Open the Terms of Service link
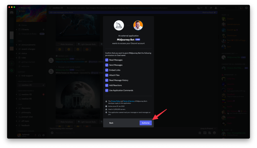 click(x=129, y=101)
